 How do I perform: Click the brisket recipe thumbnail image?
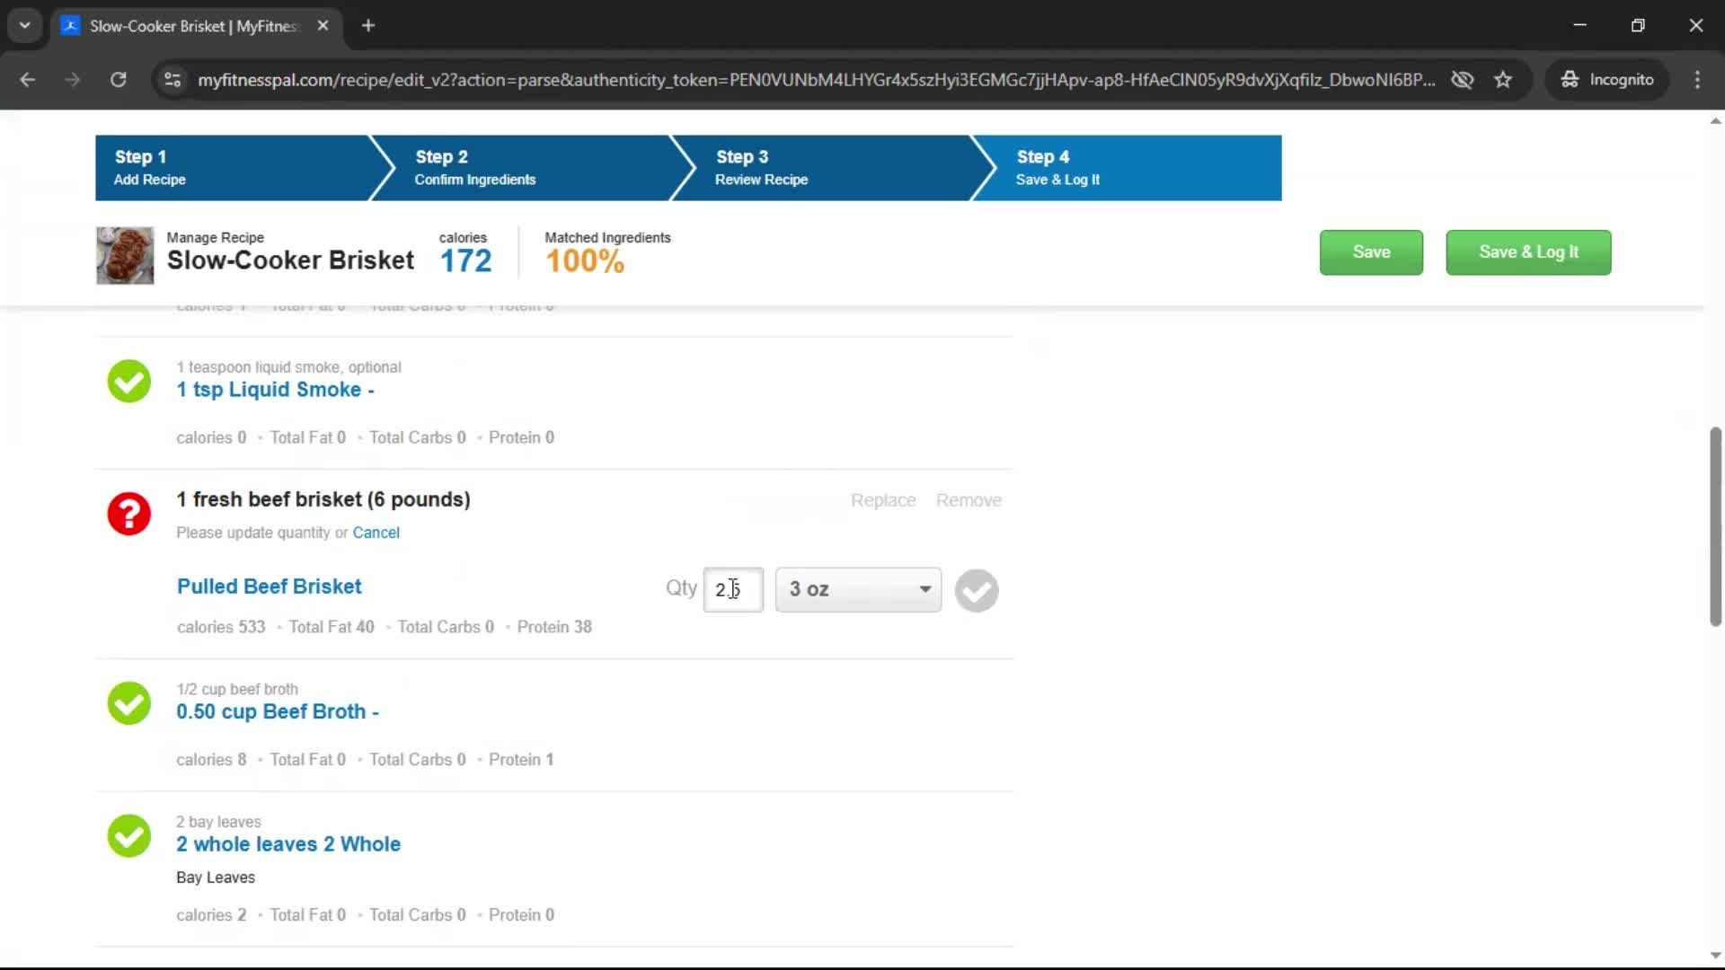pos(125,255)
